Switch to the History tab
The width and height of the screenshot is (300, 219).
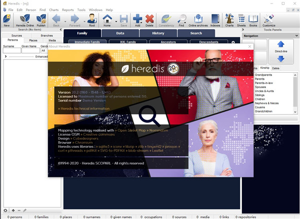[x=158, y=33]
